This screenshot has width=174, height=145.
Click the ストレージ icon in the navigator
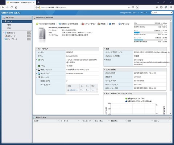click(x=6, y=36)
